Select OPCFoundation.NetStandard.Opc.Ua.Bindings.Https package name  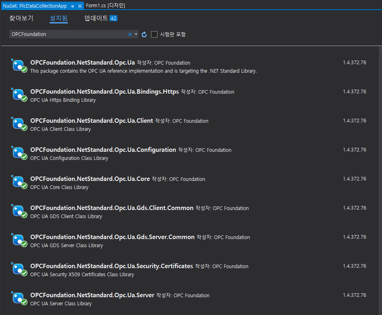105,92
